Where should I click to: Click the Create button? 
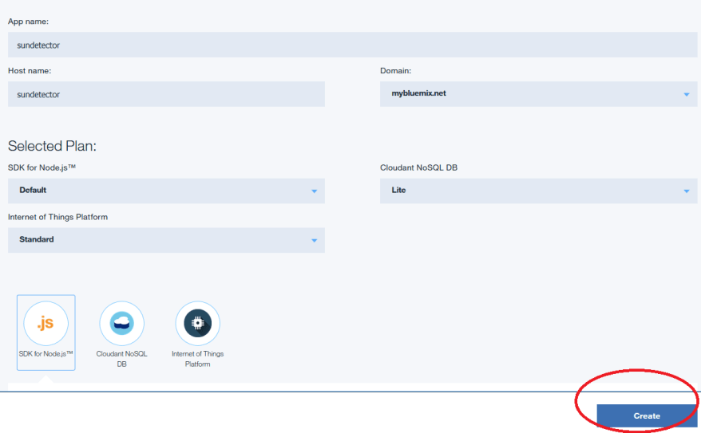(647, 415)
